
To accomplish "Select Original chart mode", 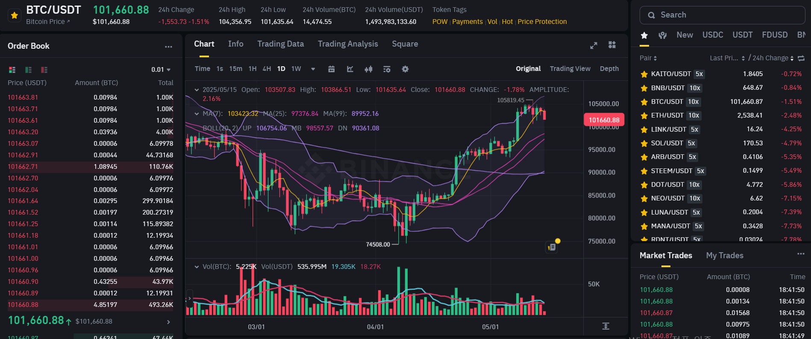I will [528, 69].
